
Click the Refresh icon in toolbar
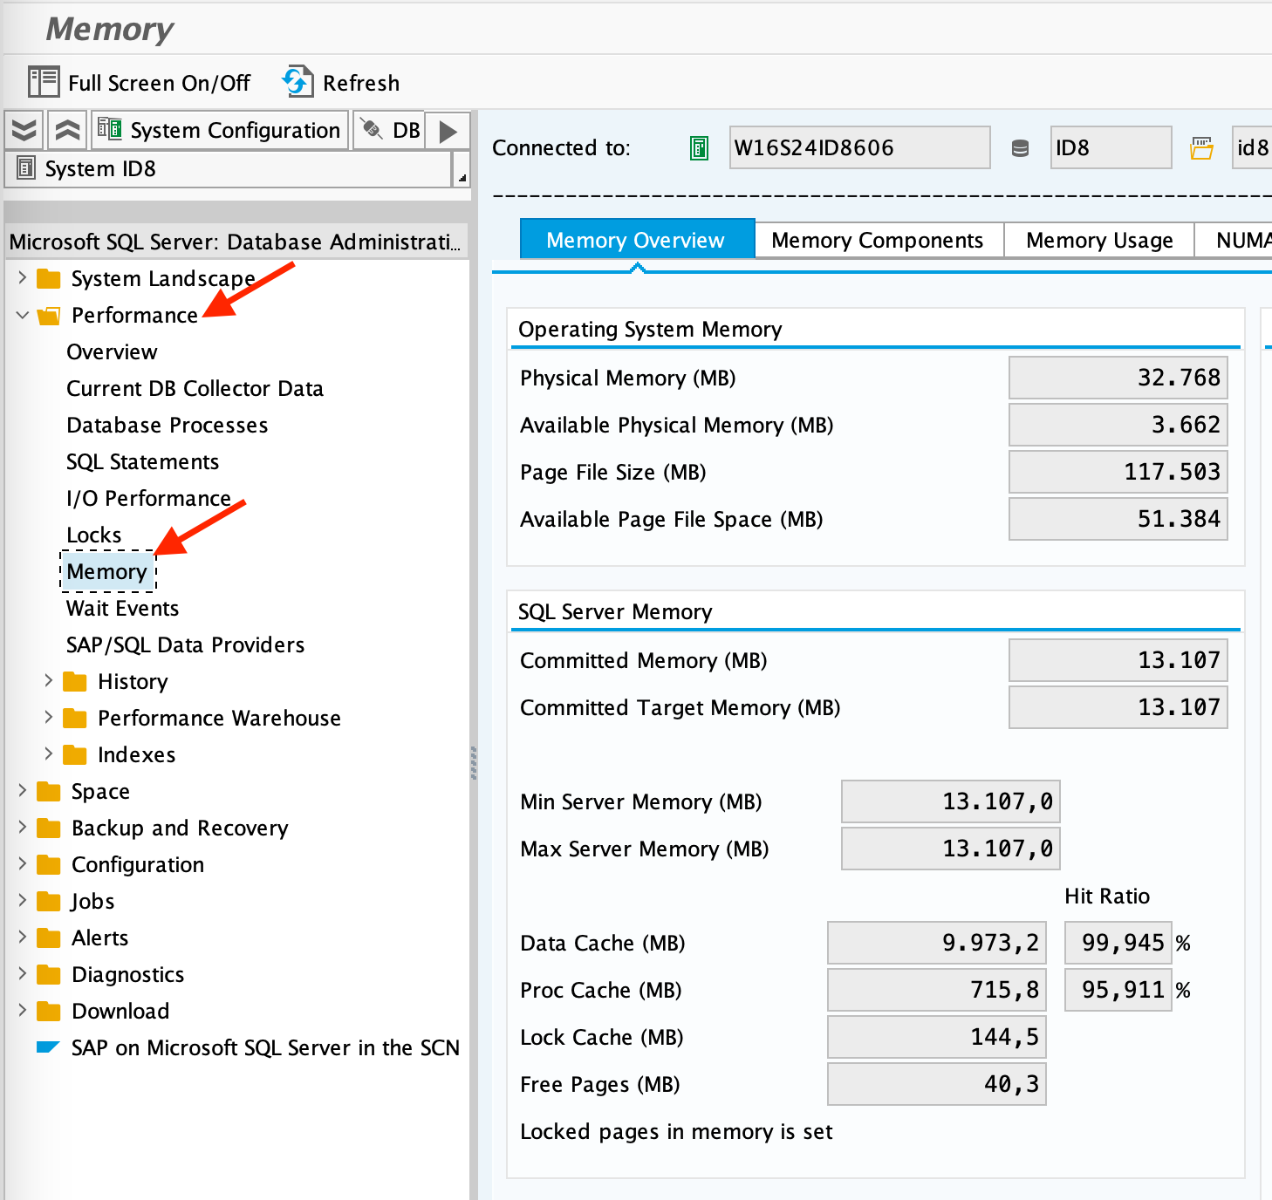point(296,81)
